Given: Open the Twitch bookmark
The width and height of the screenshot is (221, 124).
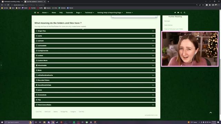Looking at the screenshot, I should pyautogui.click(x=25, y=8).
